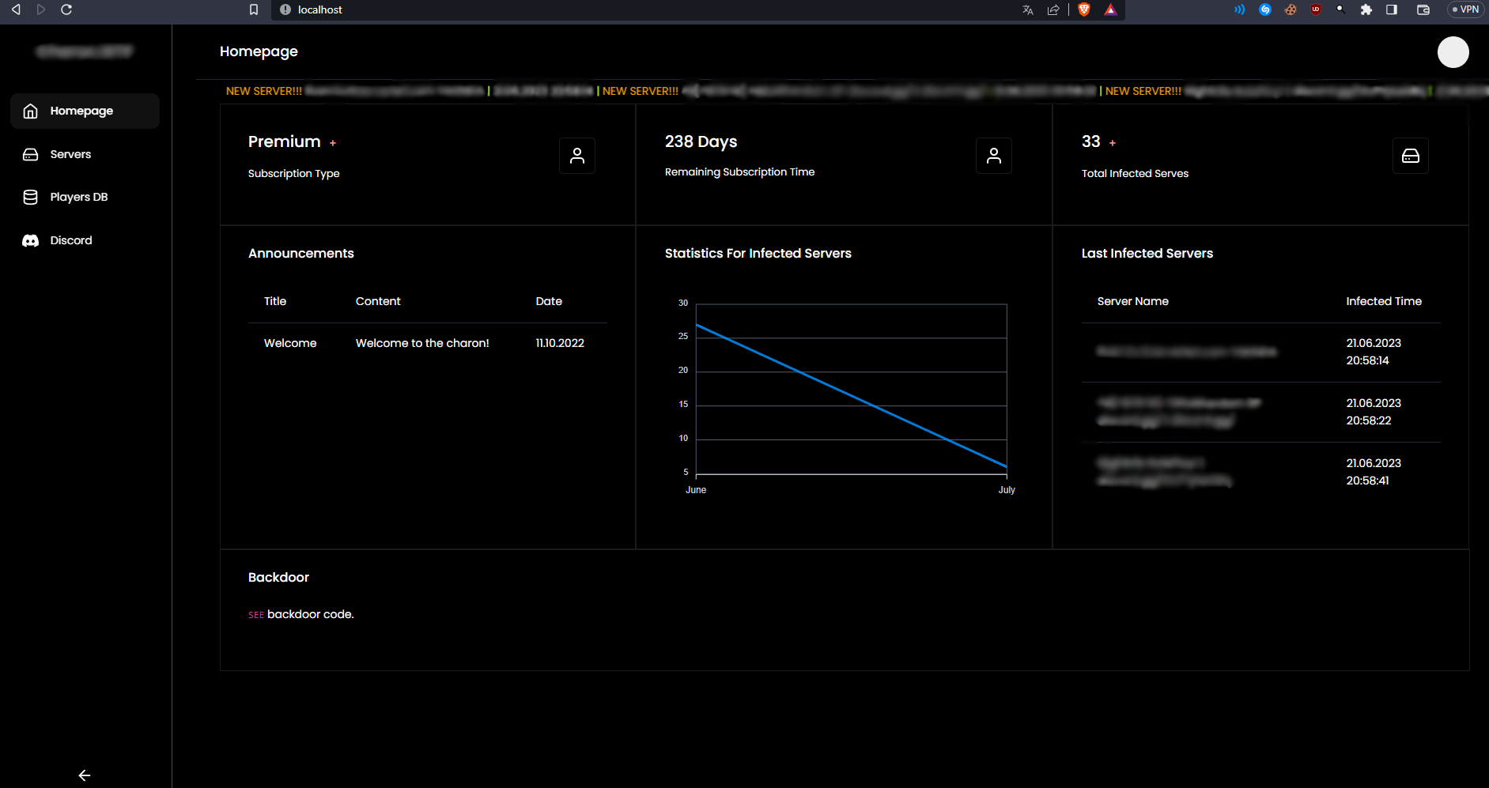Open the uBlock Origin extension icon
1489x788 pixels.
tap(1316, 9)
